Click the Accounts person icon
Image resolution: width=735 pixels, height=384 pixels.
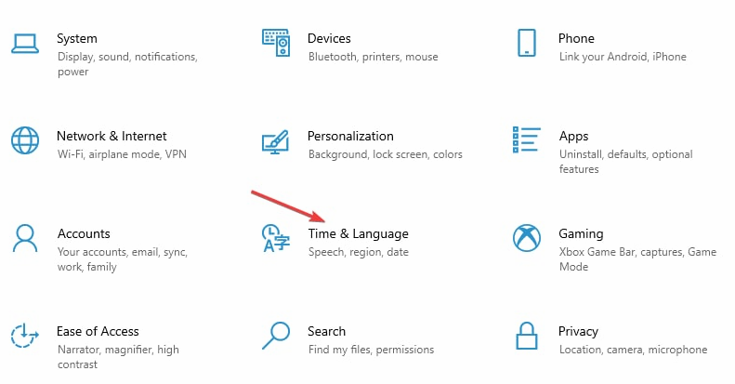[x=24, y=238]
